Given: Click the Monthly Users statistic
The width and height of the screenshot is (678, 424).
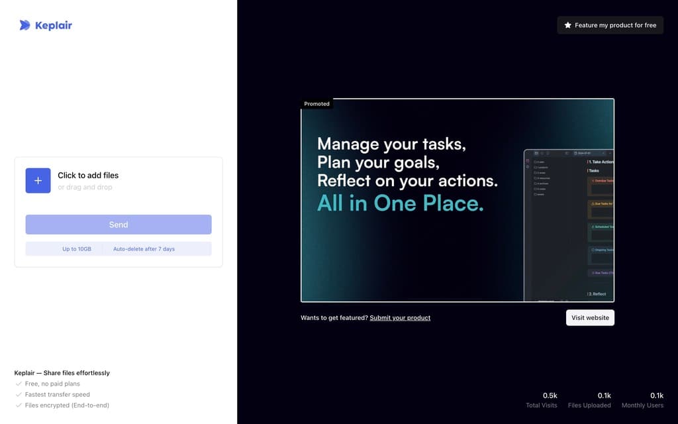Looking at the screenshot, I should point(642,400).
